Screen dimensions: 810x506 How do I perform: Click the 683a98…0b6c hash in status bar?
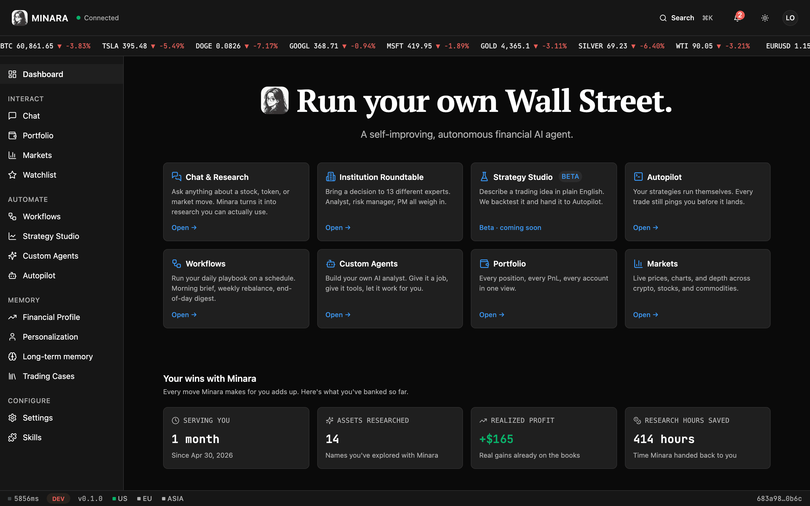pos(779,499)
